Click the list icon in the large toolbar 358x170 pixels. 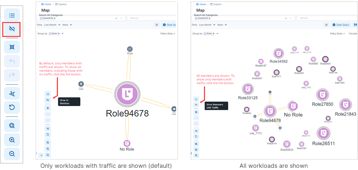click(x=12, y=15)
